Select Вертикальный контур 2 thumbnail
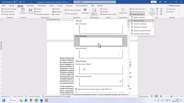The width and height of the screenshot is (184, 103). (101, 82)
